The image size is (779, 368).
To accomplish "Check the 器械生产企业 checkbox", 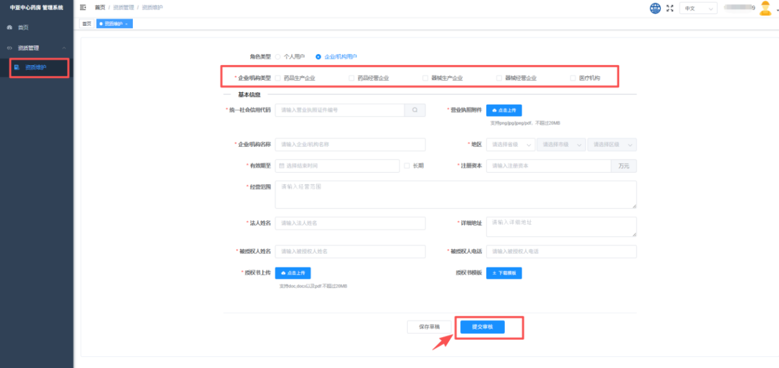I will click(x=425, y=78).
